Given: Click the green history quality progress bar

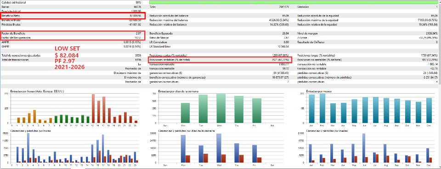Looking at the screenshot, I should (294, 2).
